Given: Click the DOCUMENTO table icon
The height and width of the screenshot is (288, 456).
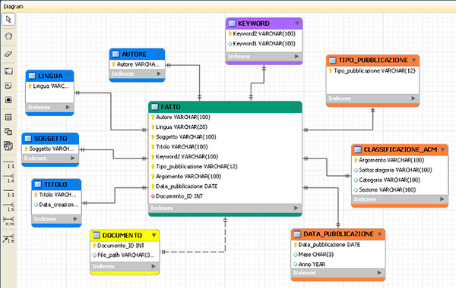Looking at the screenshot, I should [x=97, y=235].
